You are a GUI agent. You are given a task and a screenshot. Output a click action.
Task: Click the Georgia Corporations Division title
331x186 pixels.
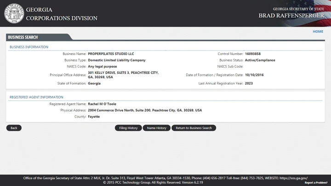(x=62, y=14)
